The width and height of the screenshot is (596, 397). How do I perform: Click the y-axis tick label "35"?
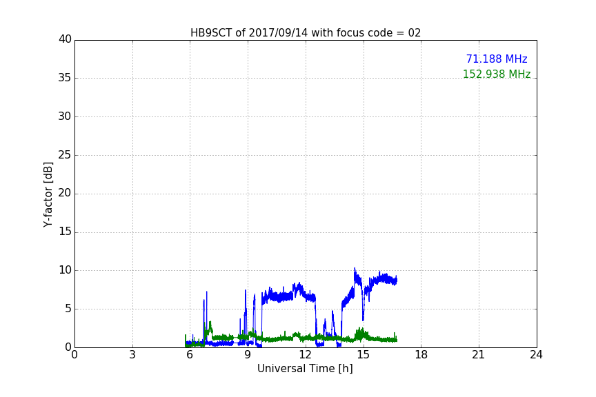coord(65,78)
